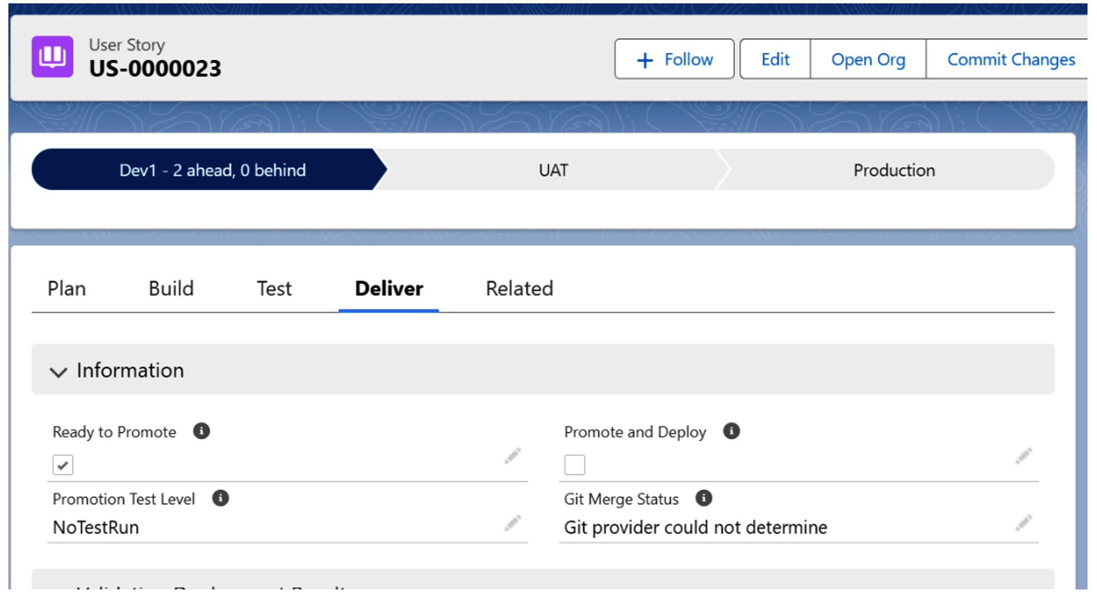Edit Promotion Test Level via pencil icon
This screenshot has width=1097, height=609.
pos(513,523)
